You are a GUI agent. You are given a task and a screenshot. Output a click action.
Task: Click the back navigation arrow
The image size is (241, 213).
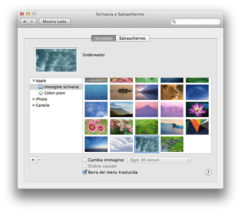[x=24, y=22]
